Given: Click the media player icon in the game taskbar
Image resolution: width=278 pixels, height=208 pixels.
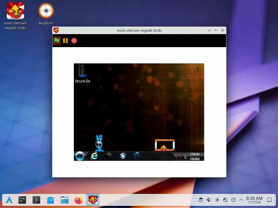Looking at the screenshot, I should coord(123,156).
